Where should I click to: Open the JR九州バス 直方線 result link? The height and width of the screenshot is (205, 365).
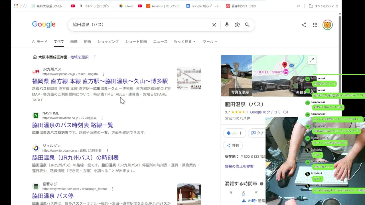(100, 81)
